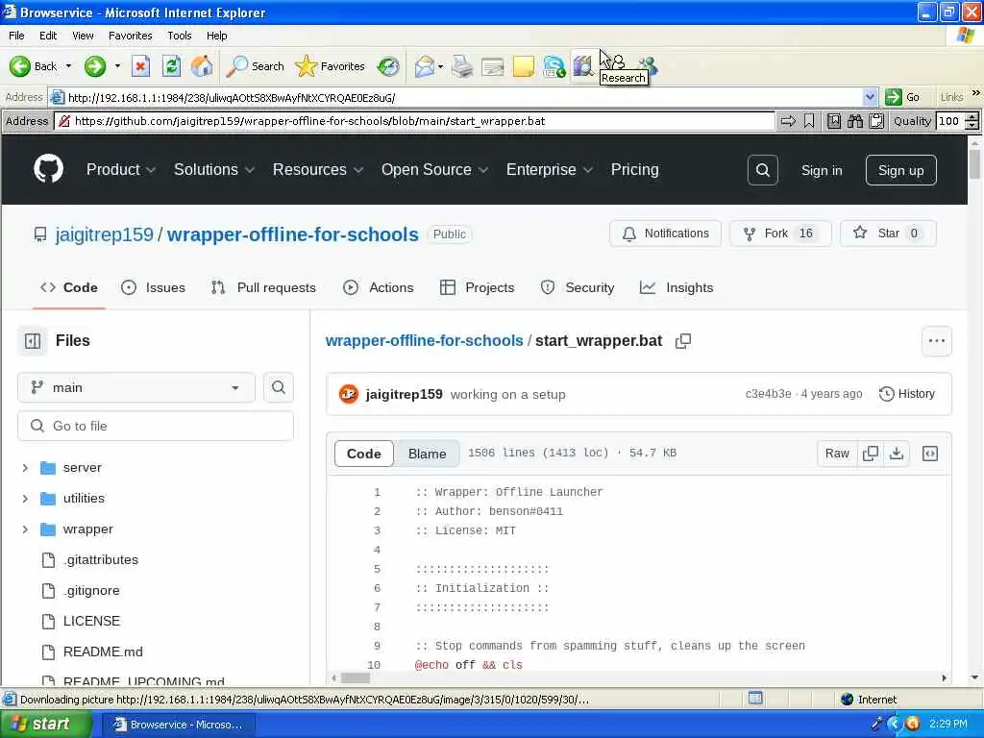This screenshot has width=984, height=738.
Task: Open the IE File menu
Action: point(16,36)
